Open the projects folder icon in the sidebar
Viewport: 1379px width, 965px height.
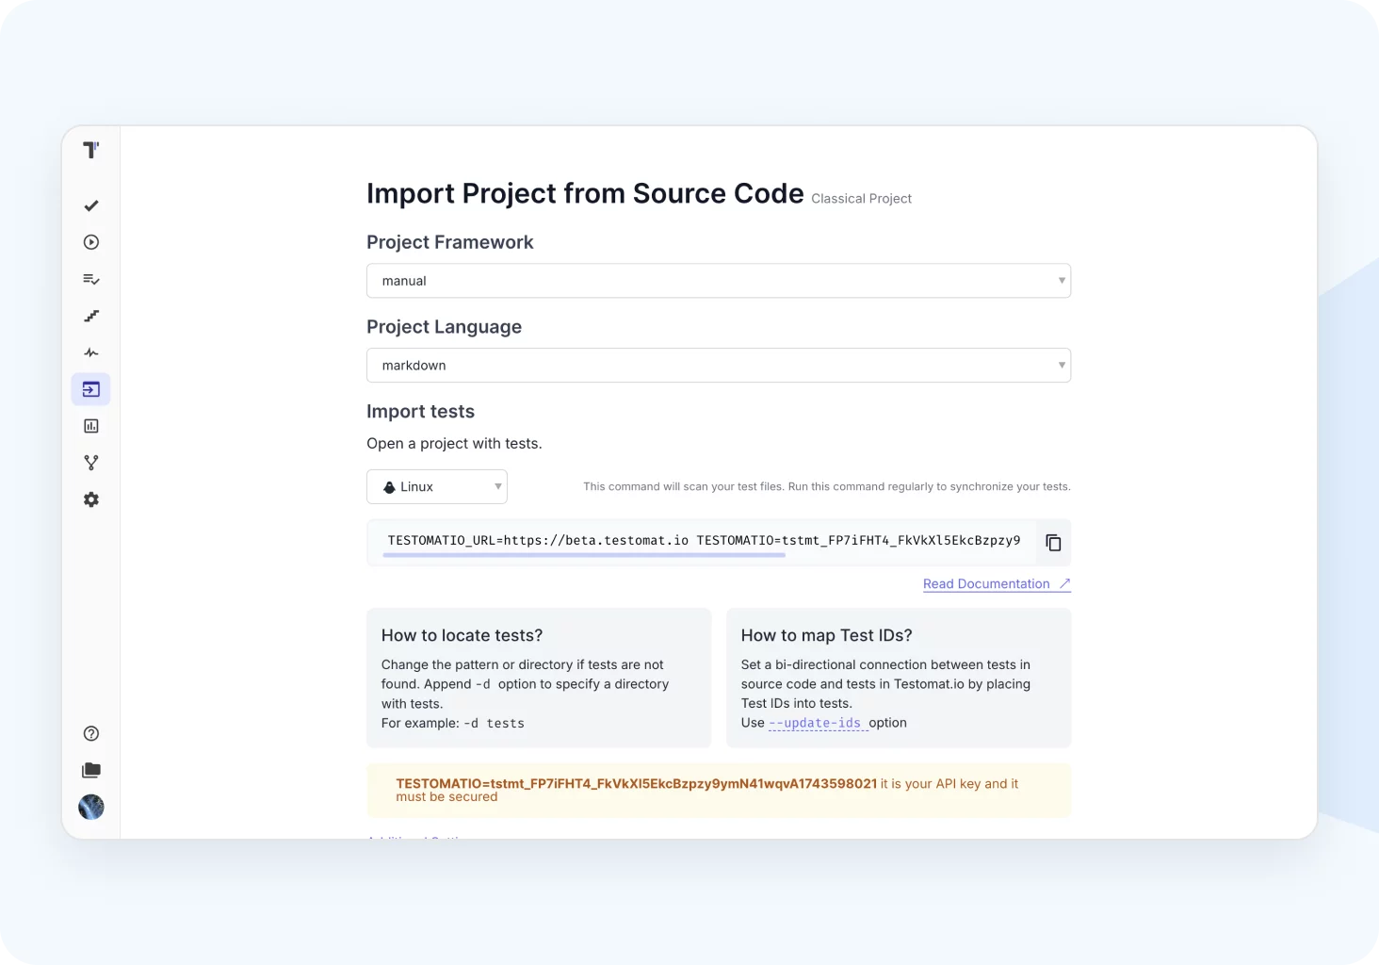pyautogui.click(x=91, y=770)
